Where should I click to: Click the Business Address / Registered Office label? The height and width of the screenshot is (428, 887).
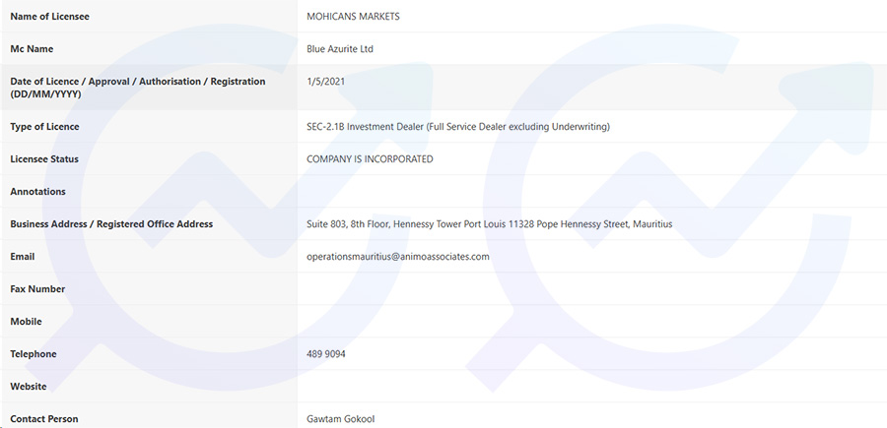coord(111,224)
